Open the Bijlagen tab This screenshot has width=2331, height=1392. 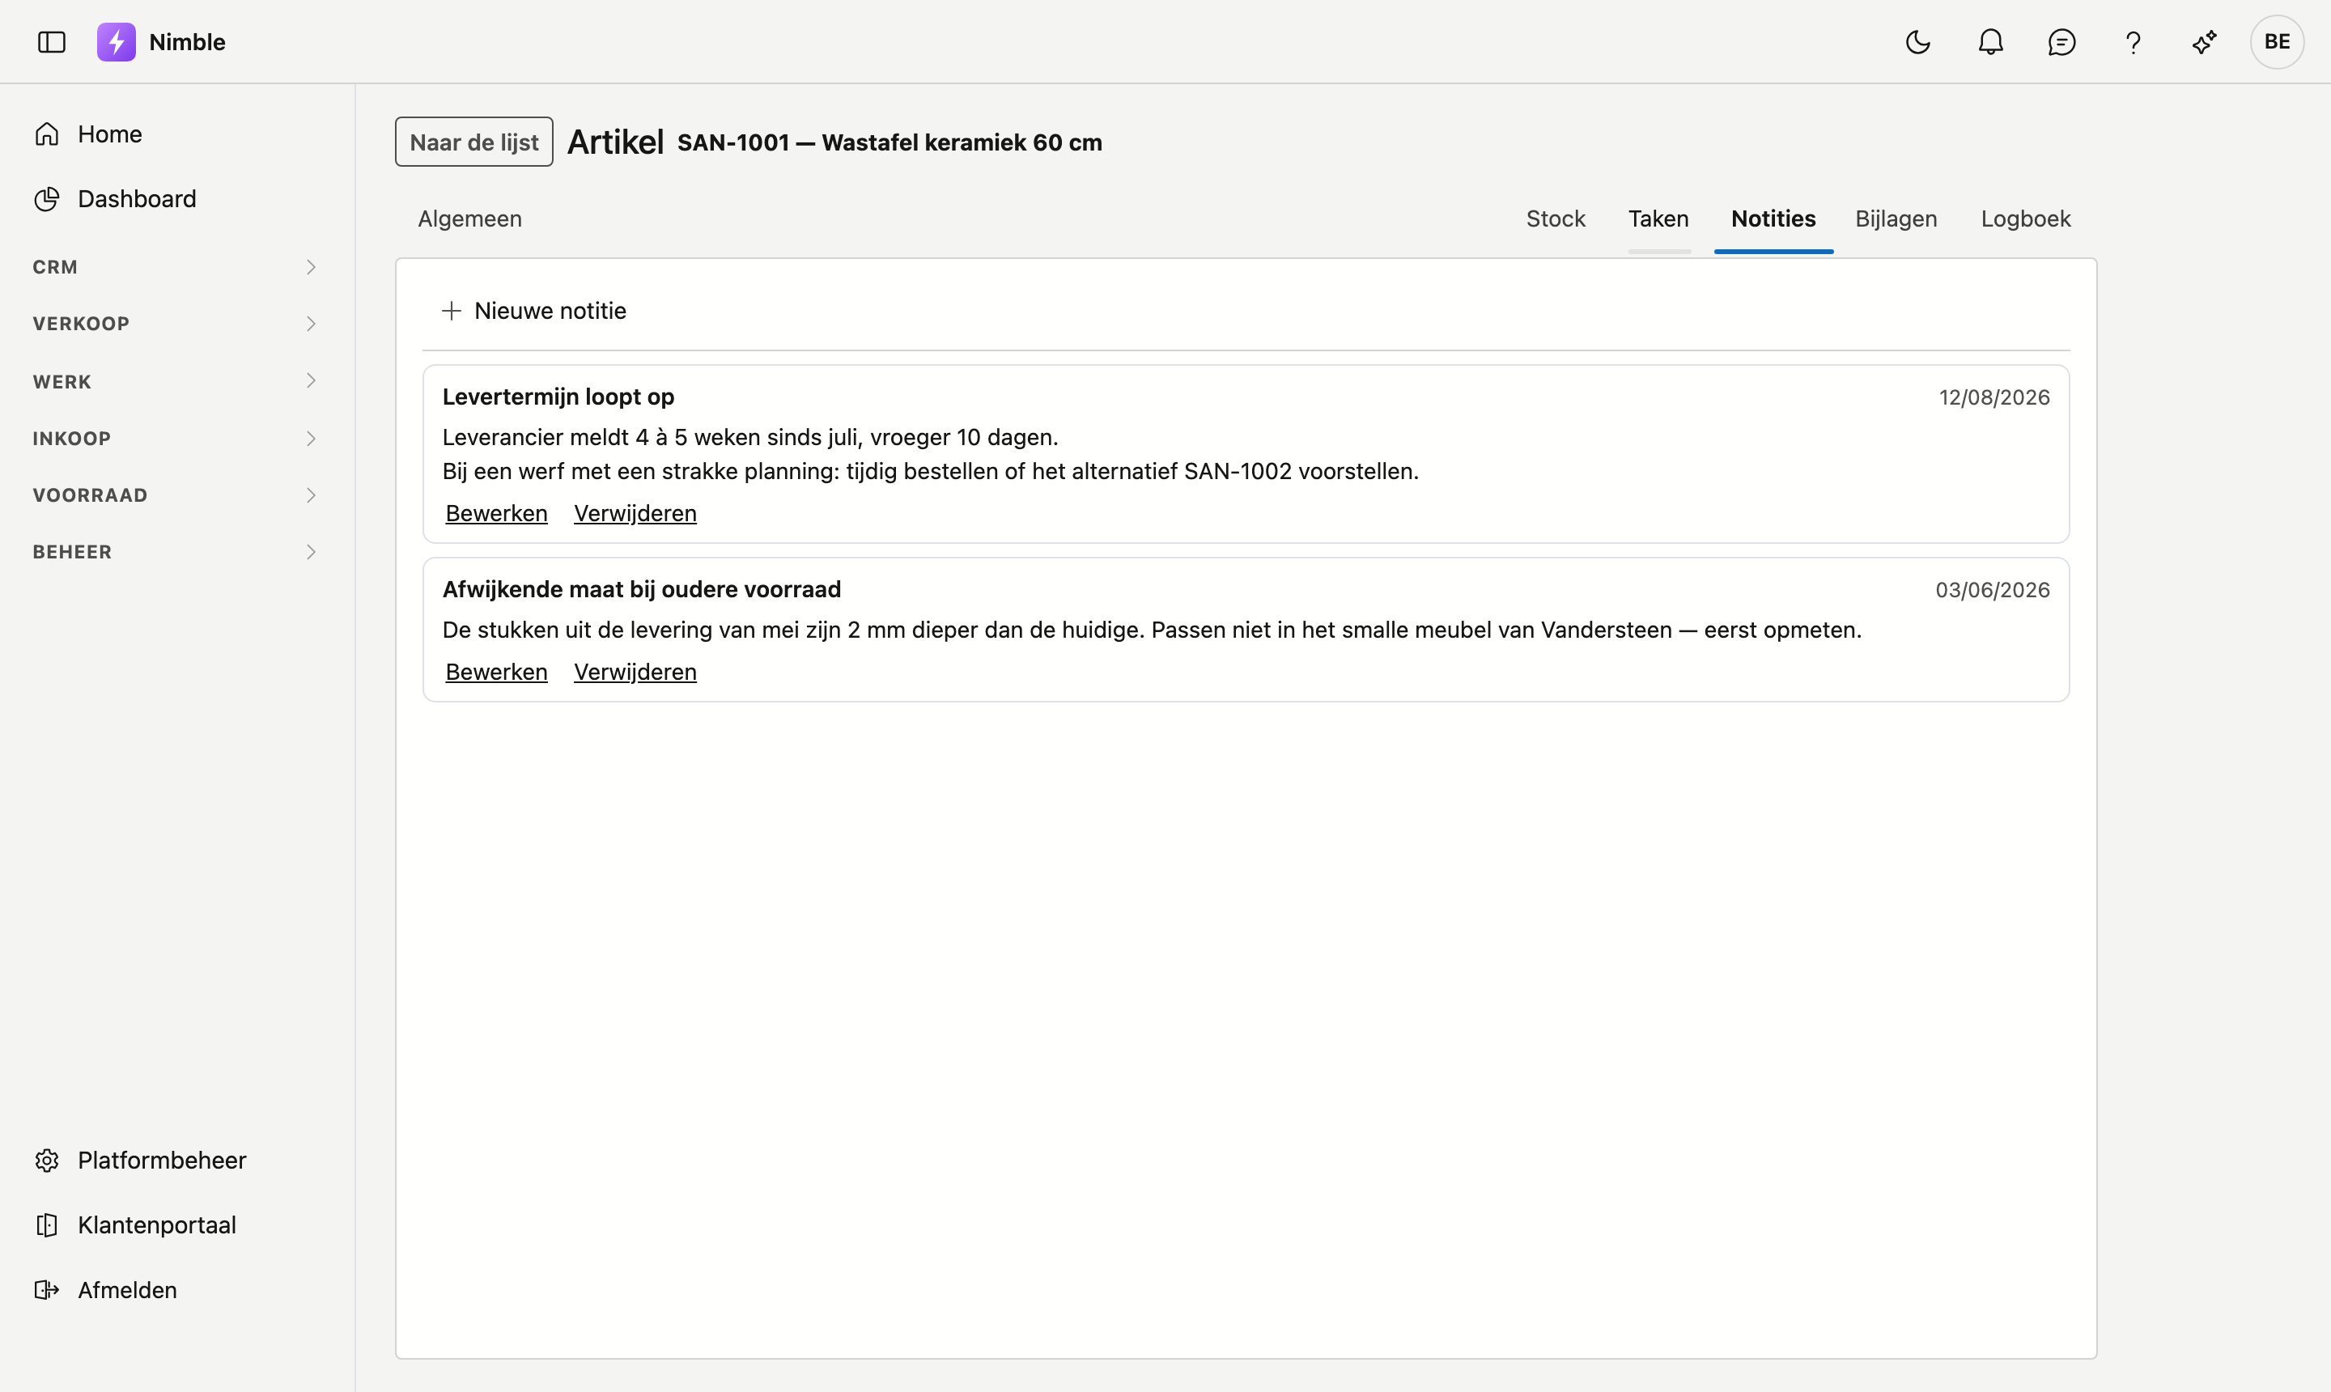[1896, 219]
